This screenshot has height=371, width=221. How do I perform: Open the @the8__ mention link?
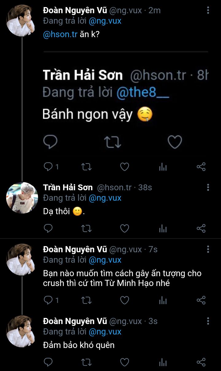[x=143, y=92]
